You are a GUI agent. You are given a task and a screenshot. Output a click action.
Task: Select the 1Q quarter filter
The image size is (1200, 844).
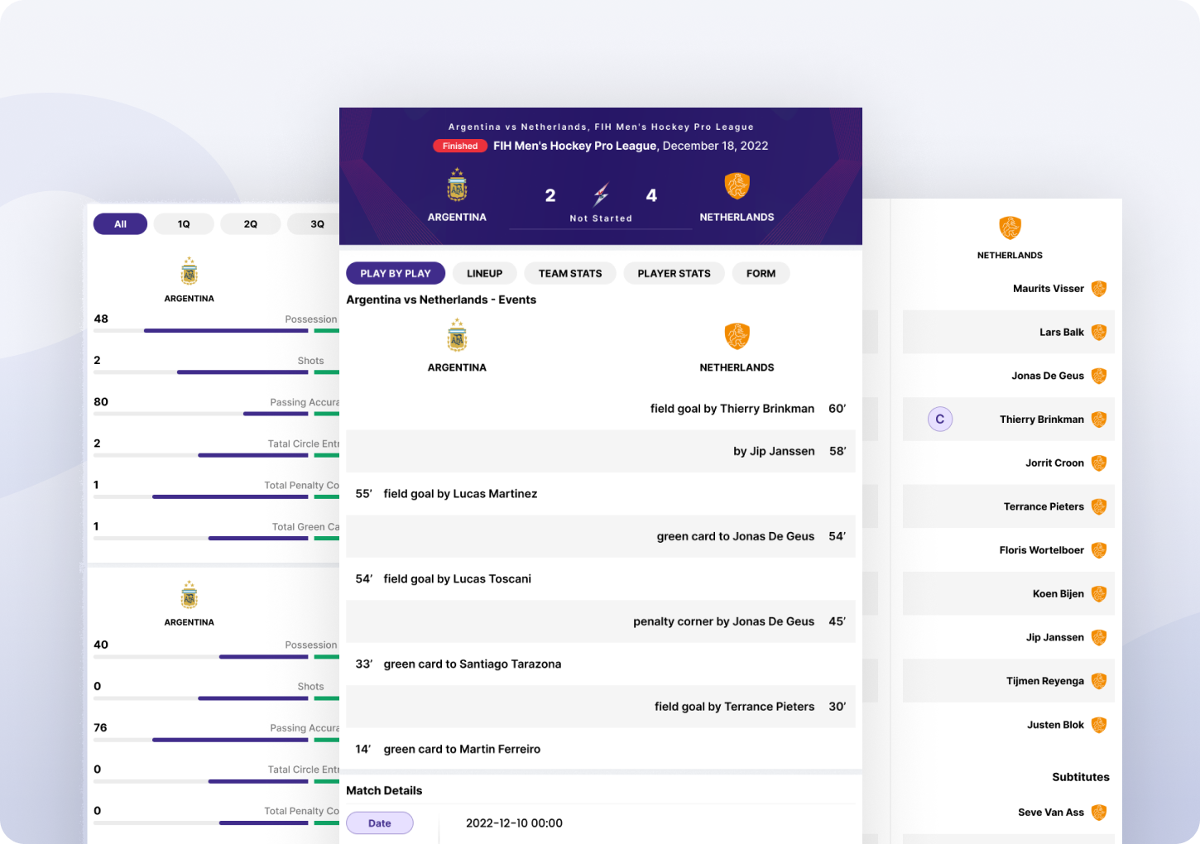pos(184,224)
